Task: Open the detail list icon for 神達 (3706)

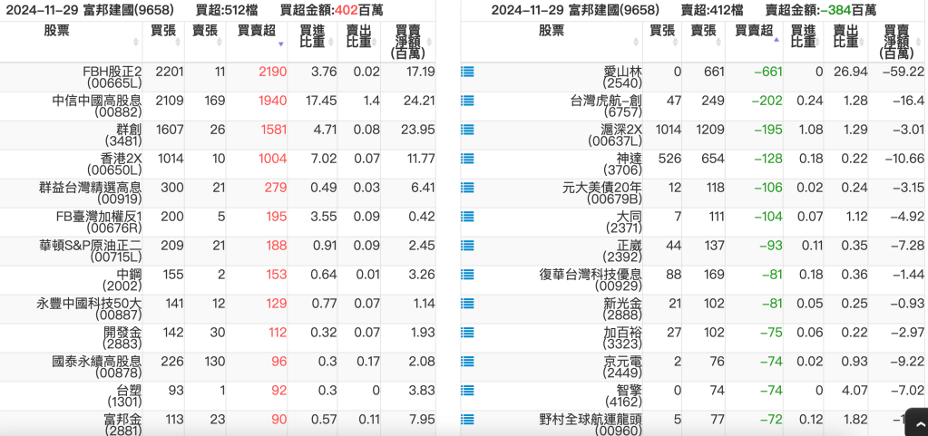Action: [467, 159]
